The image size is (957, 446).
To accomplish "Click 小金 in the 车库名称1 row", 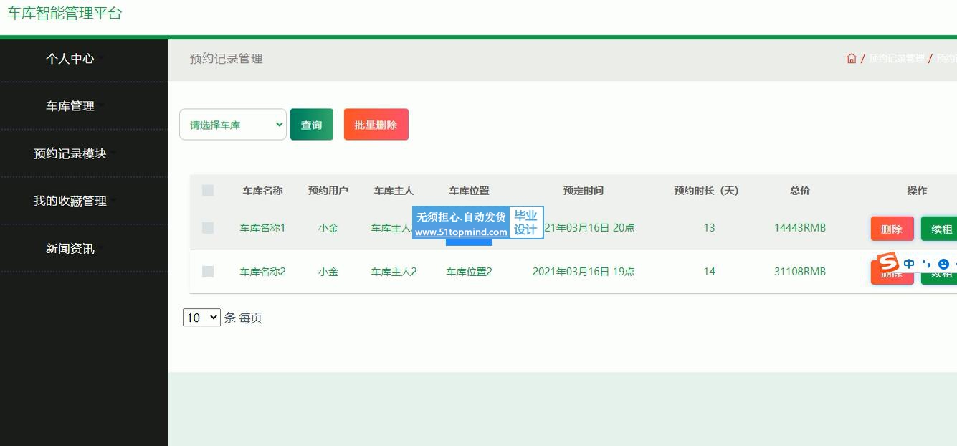I will click(x=328, y=228).
